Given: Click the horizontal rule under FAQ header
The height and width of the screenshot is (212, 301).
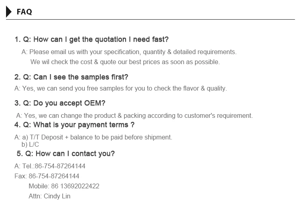Looking at the screenshot, I should click(150, 19).
